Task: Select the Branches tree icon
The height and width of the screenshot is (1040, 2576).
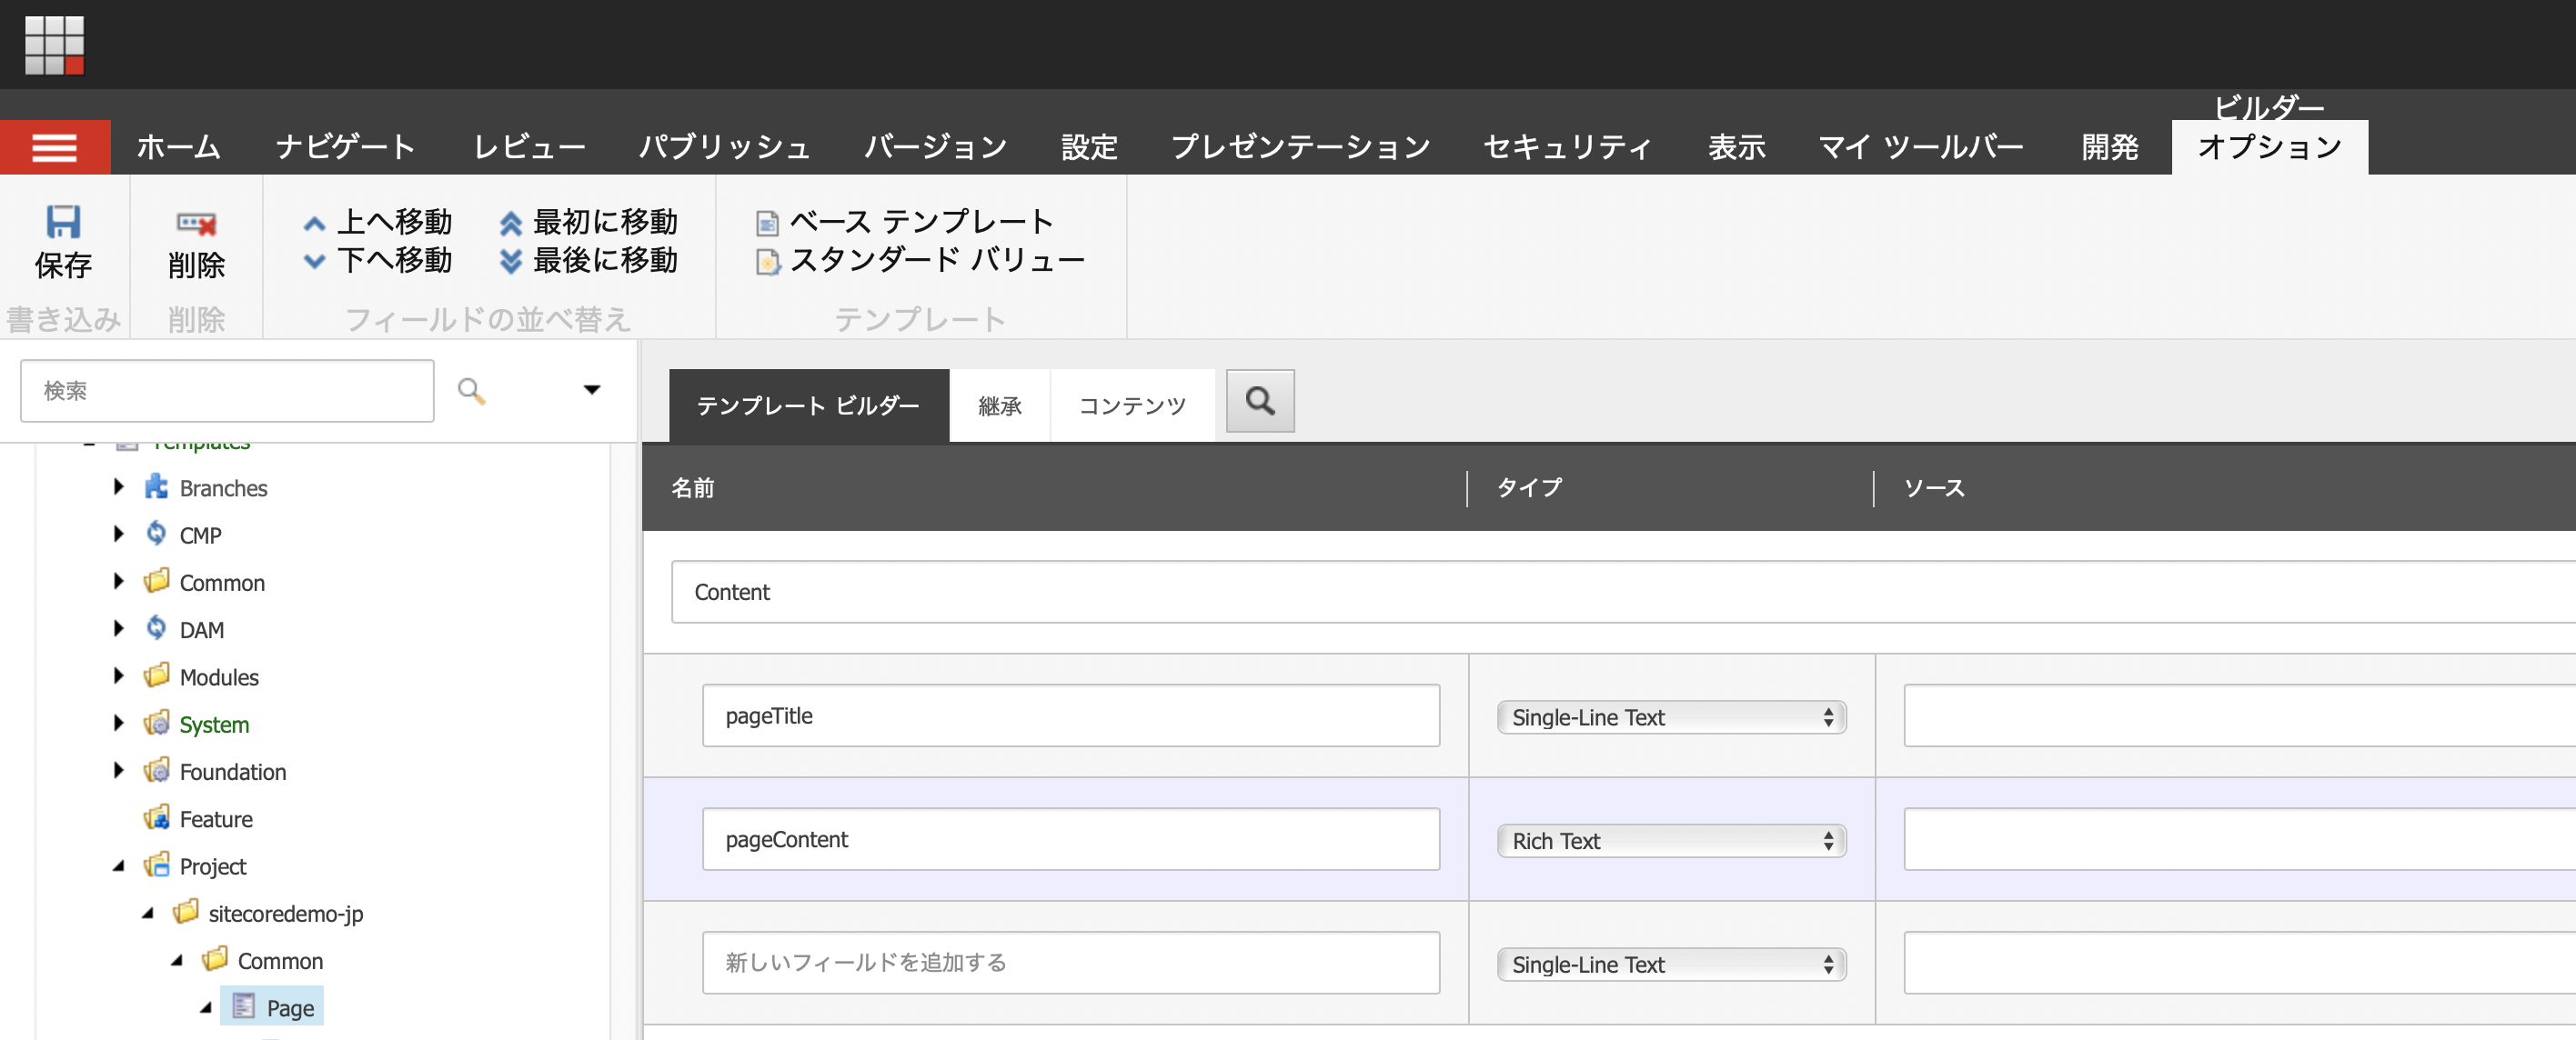Action: 156,487
